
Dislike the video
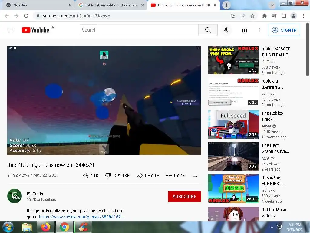pyautogui.click(x=117, y=176)
